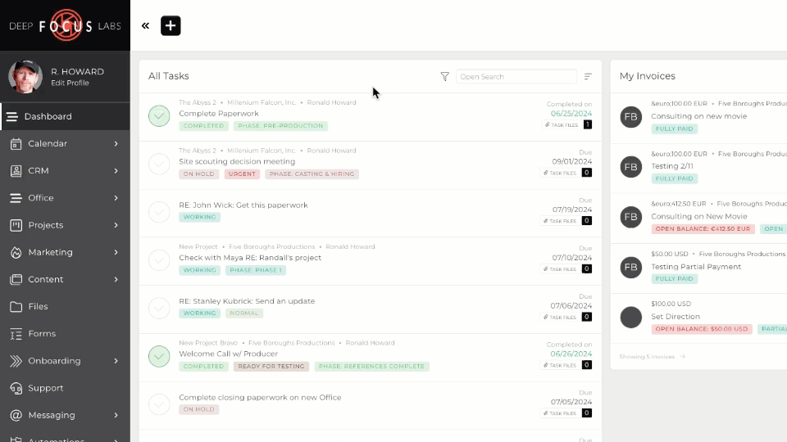787x442 pixels.
Task: Toggle Welcome Call w/ Producer completion circle
Action: pos(159,357)
